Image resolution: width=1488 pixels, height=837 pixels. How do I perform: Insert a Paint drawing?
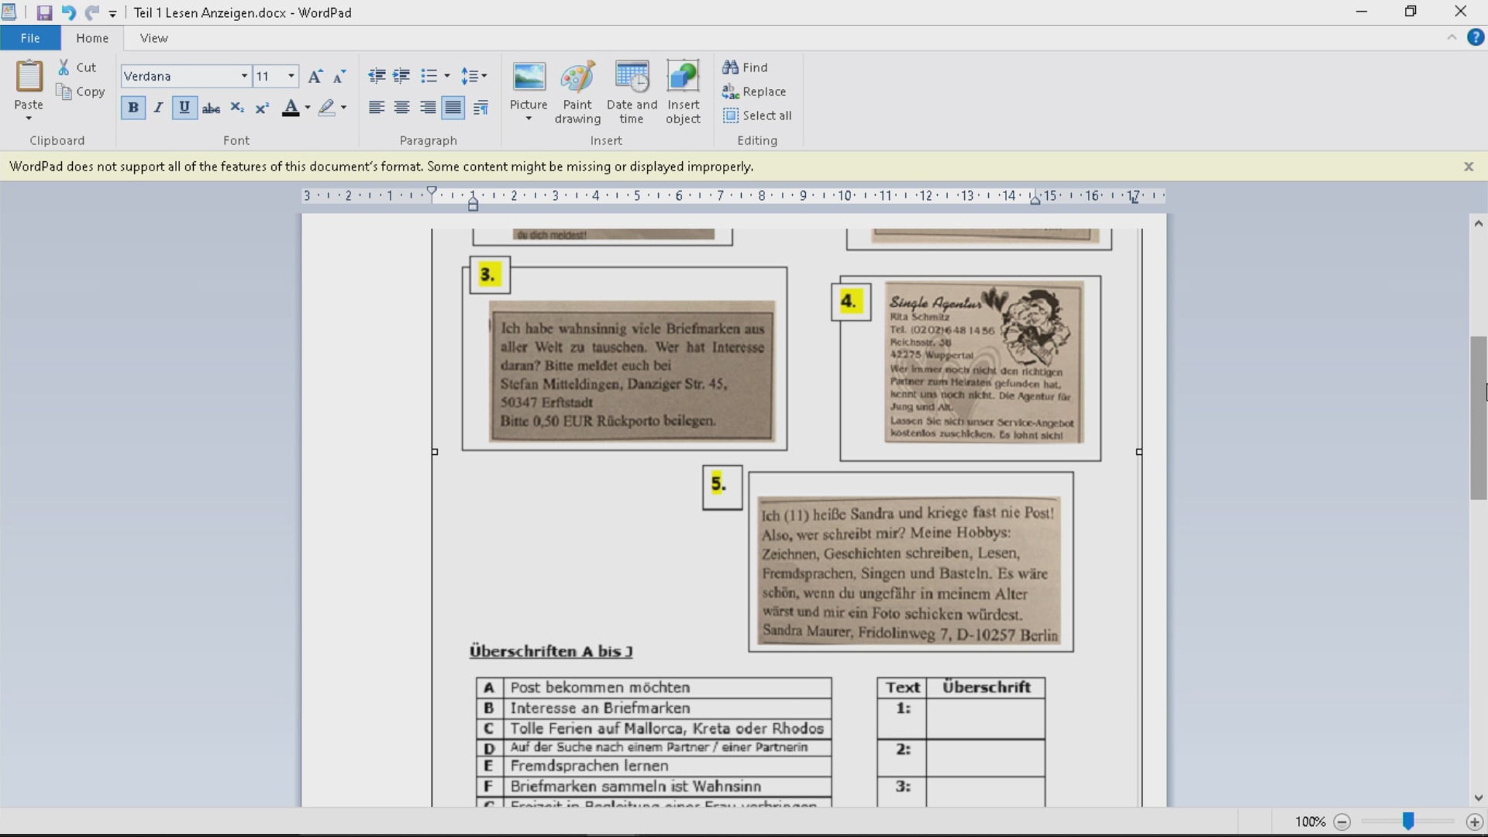pos(577,91)
